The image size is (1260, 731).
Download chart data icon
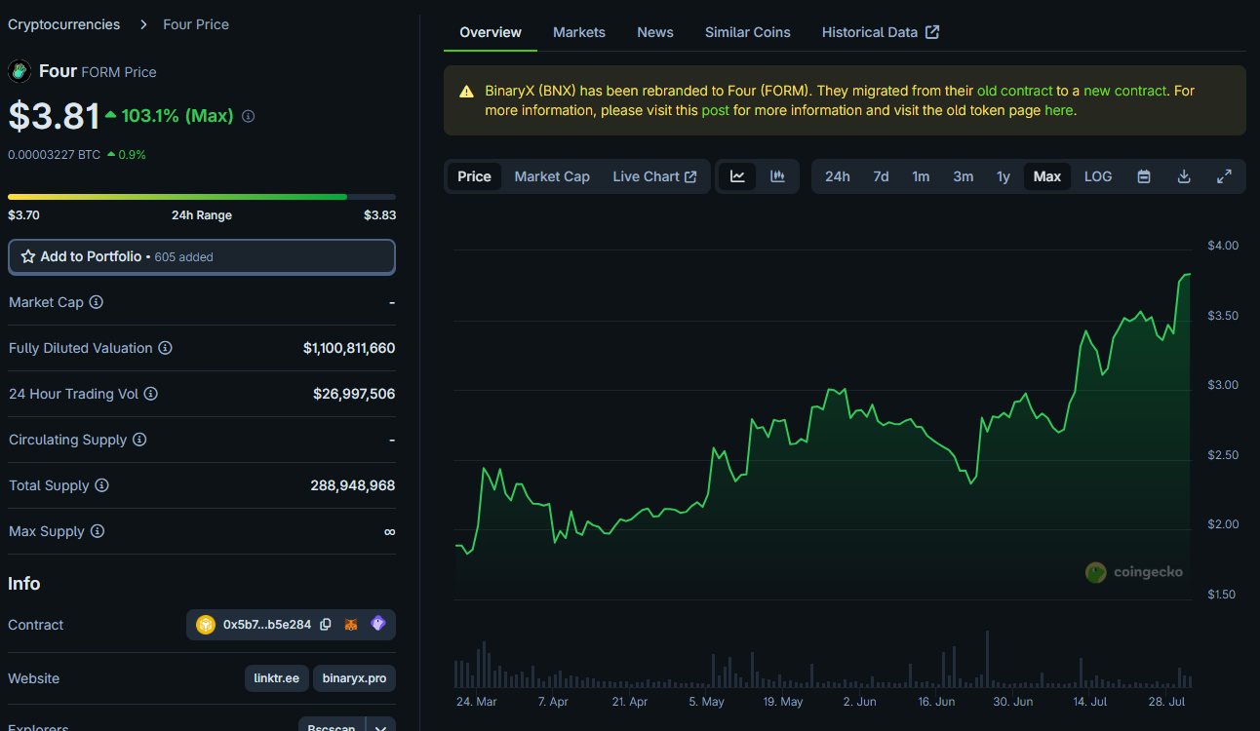click(x=1184, y=176)
